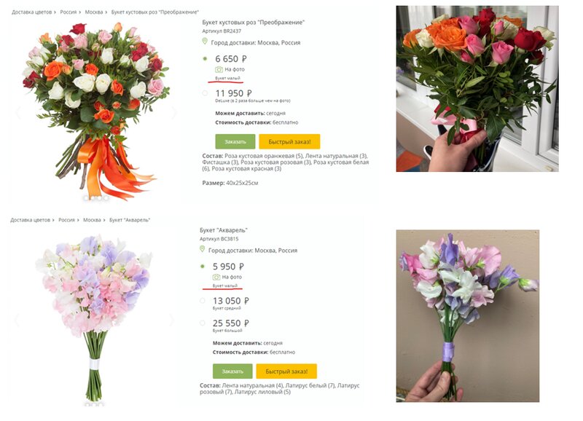Viewport: 583px width, 421px height.
Task: Click the location pin icon for the Акварель bouquet
Action: click(202, 249)
